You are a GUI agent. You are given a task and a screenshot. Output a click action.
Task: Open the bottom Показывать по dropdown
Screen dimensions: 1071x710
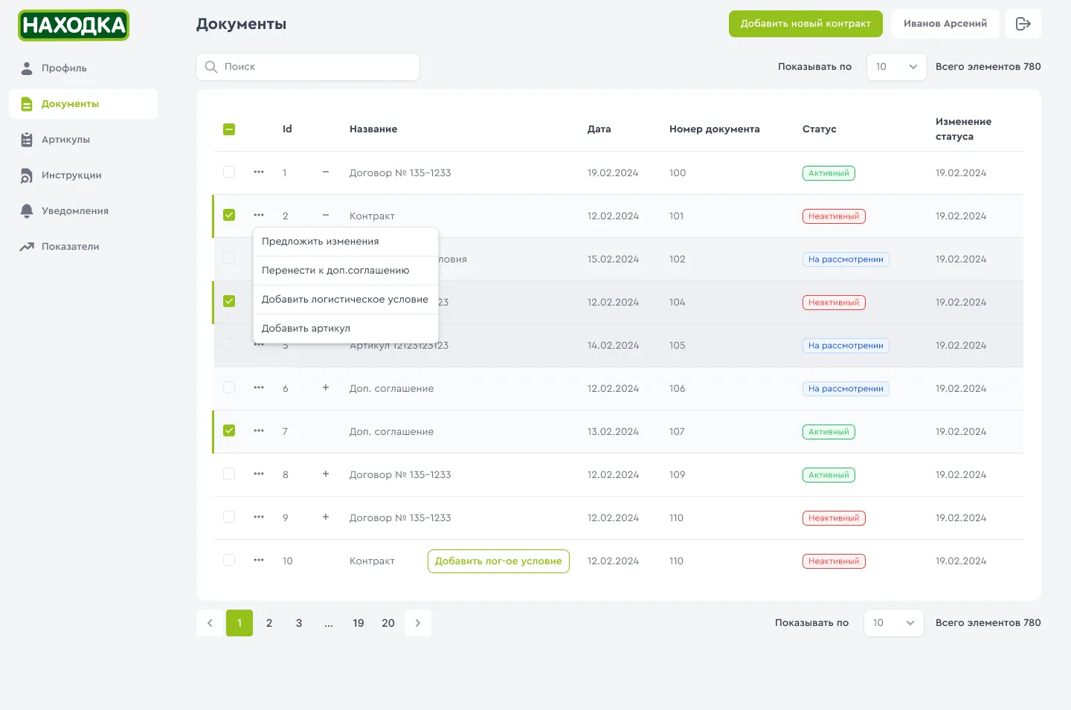[894, 623]
